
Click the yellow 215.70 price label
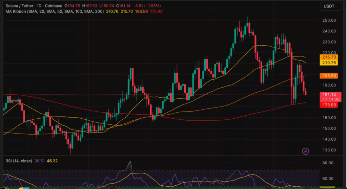point(328,57)
